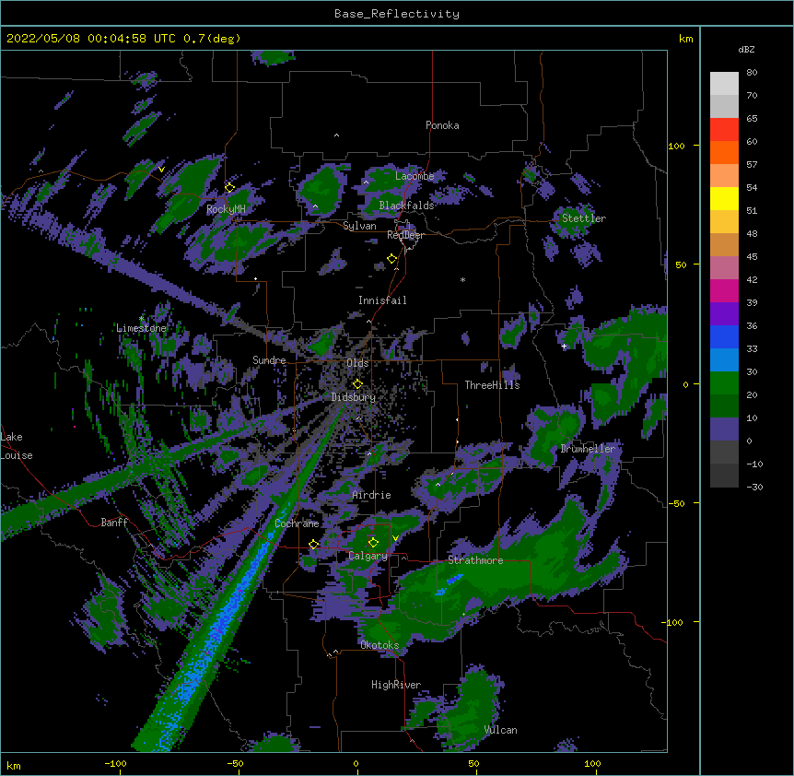Click the yellow V marker northwest of RockyMH
The width and height of the screenshot is (794, 776).
click(161, 170)
